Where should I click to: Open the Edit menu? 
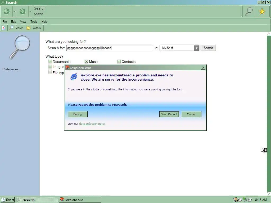pyautogui.click(x=13, y=22)
